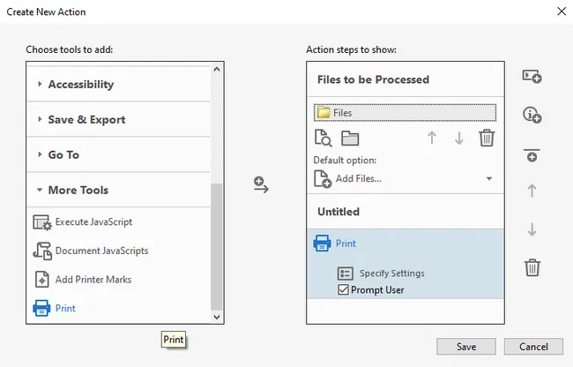Click the yellow Files folder icon
This screenshot has height=367, width=573.
pos(324,113)
